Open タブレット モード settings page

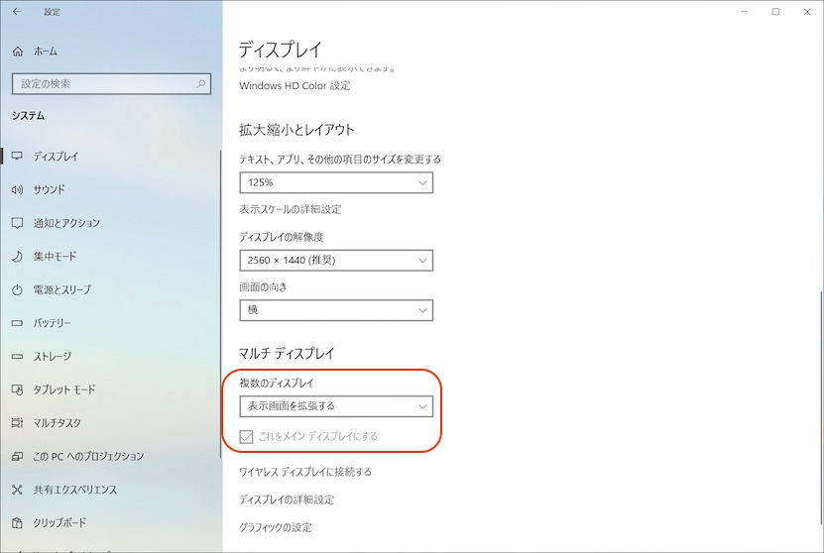point(64,389)
